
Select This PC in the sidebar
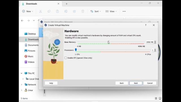coord(30,73)
